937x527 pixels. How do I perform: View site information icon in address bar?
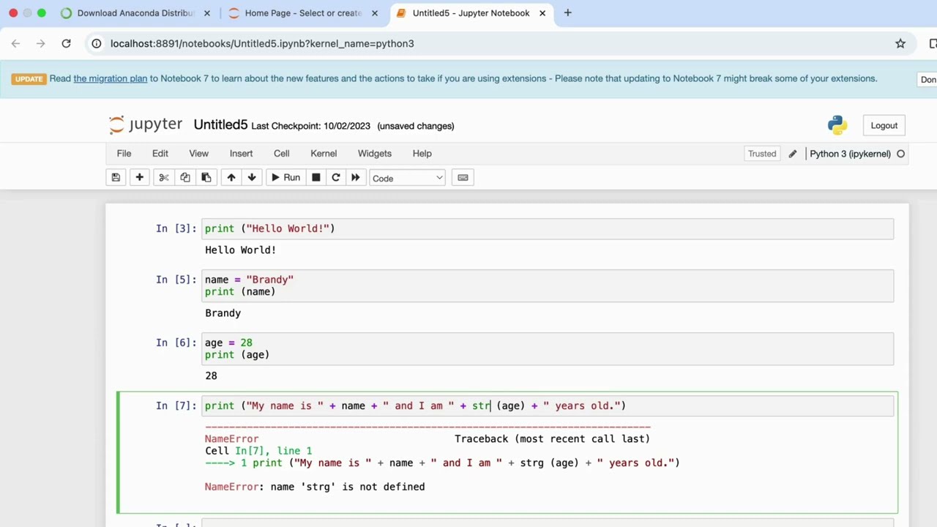pos(96,44)
